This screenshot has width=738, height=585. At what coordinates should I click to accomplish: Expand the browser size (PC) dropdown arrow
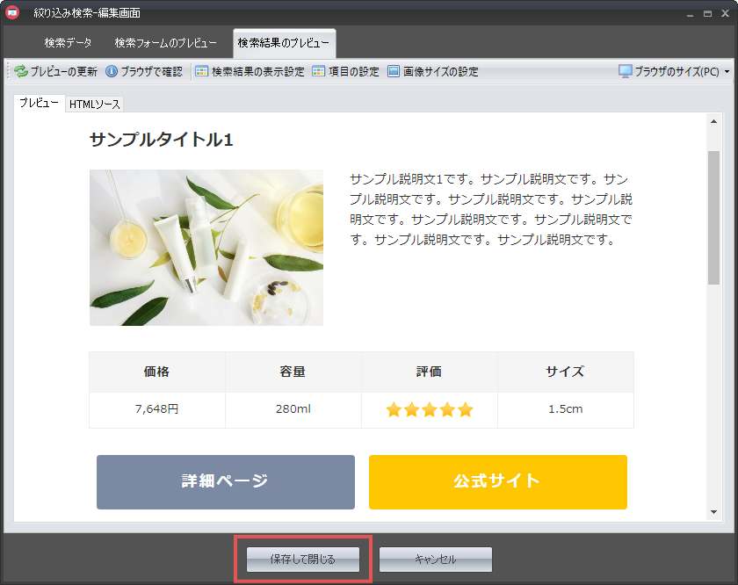pos(727,72)
